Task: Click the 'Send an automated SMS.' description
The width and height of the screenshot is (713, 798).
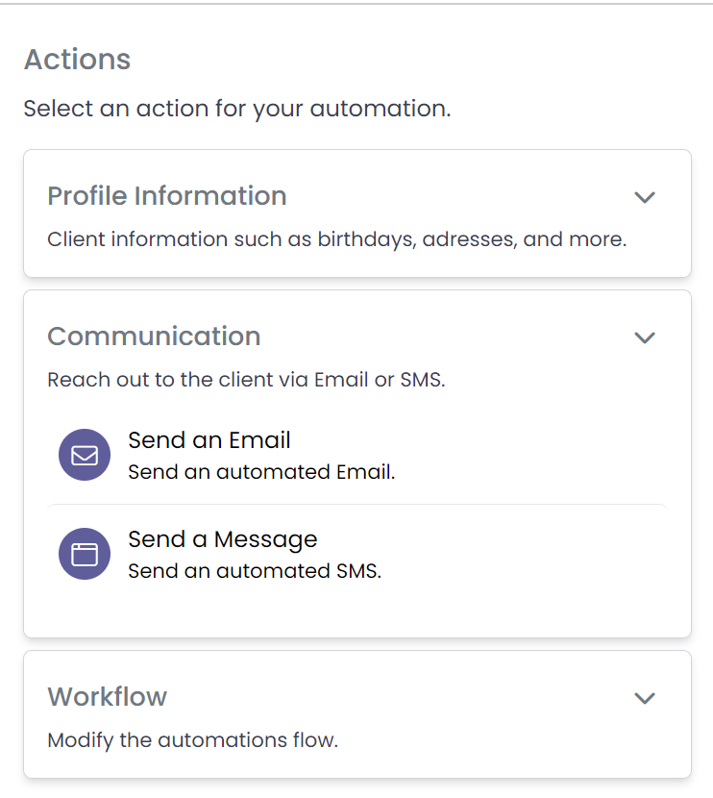Action: [255, 571]
